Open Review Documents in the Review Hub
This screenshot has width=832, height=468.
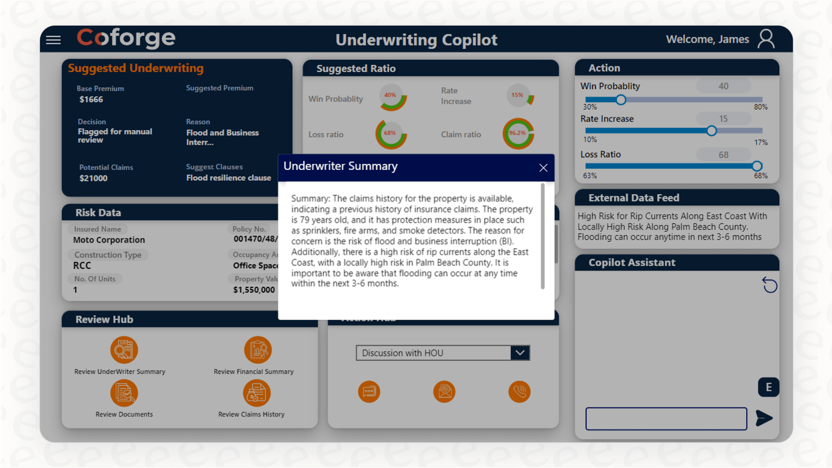pos(124,392)
